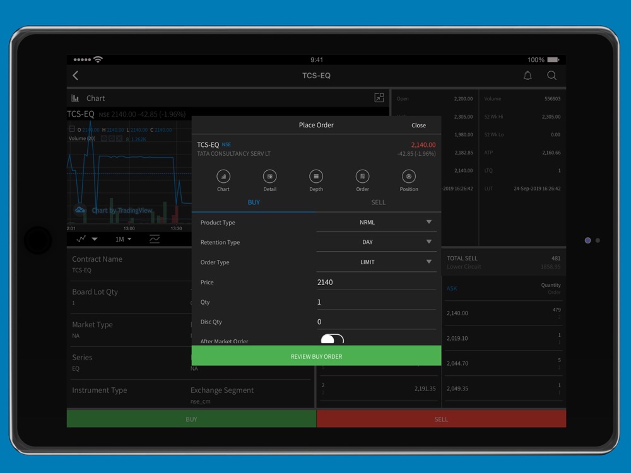Image resolution: width=631 pixels, height=473 pixels.
Task: Open alerts with the bell icon
Action: tap(527, 76)
